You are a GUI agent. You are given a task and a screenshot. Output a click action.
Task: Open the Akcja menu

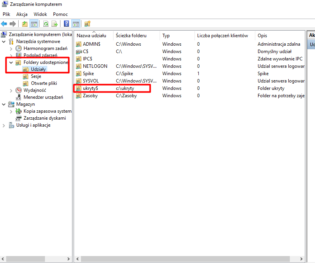coord(22,14)
